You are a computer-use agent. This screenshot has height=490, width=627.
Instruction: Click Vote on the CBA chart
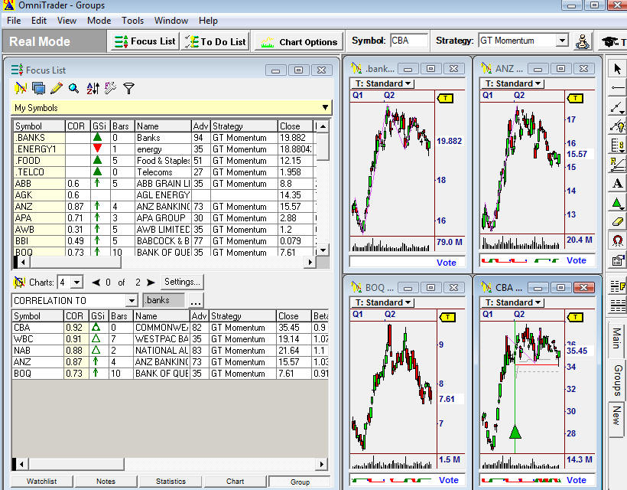577,479
